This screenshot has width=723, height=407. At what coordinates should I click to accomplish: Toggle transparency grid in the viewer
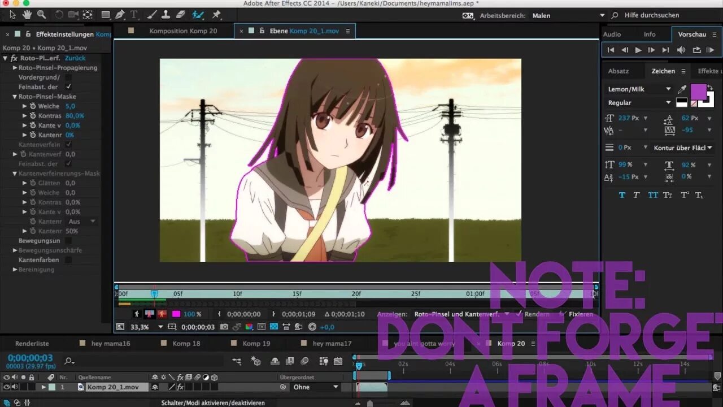tap(274, 327)
